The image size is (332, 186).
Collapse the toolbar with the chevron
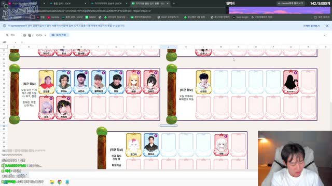click(x=324, y=35)
